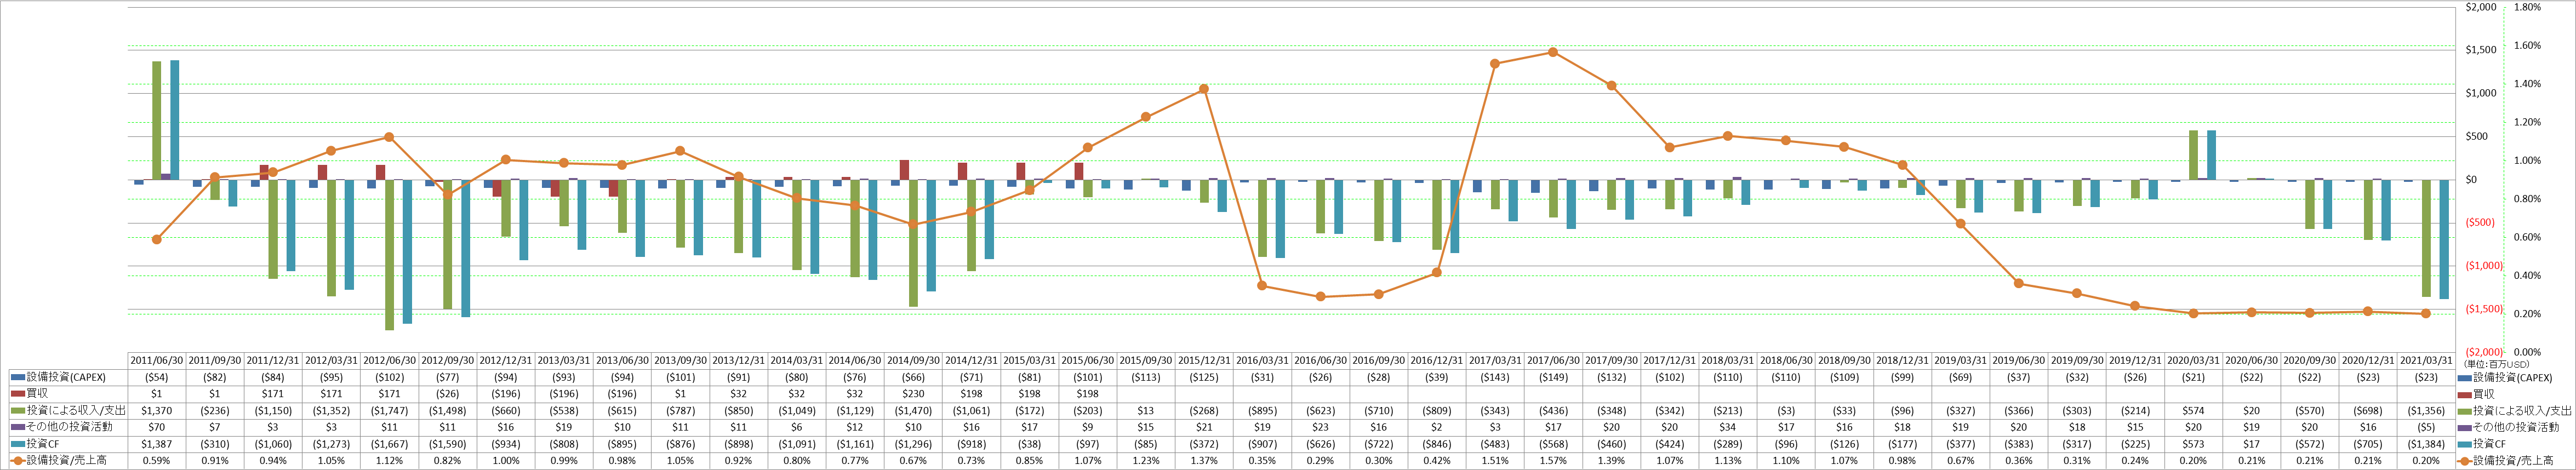The image size is (2576, 470).
Task: Select the ($1,667) 投資CF cell
Action: pos(390,444)
